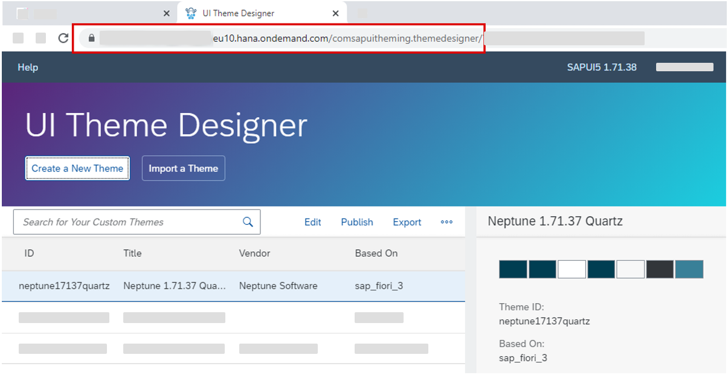728x375 pixels.
Task: Click the browser forward button icon
Action: (x=40, y=37)
